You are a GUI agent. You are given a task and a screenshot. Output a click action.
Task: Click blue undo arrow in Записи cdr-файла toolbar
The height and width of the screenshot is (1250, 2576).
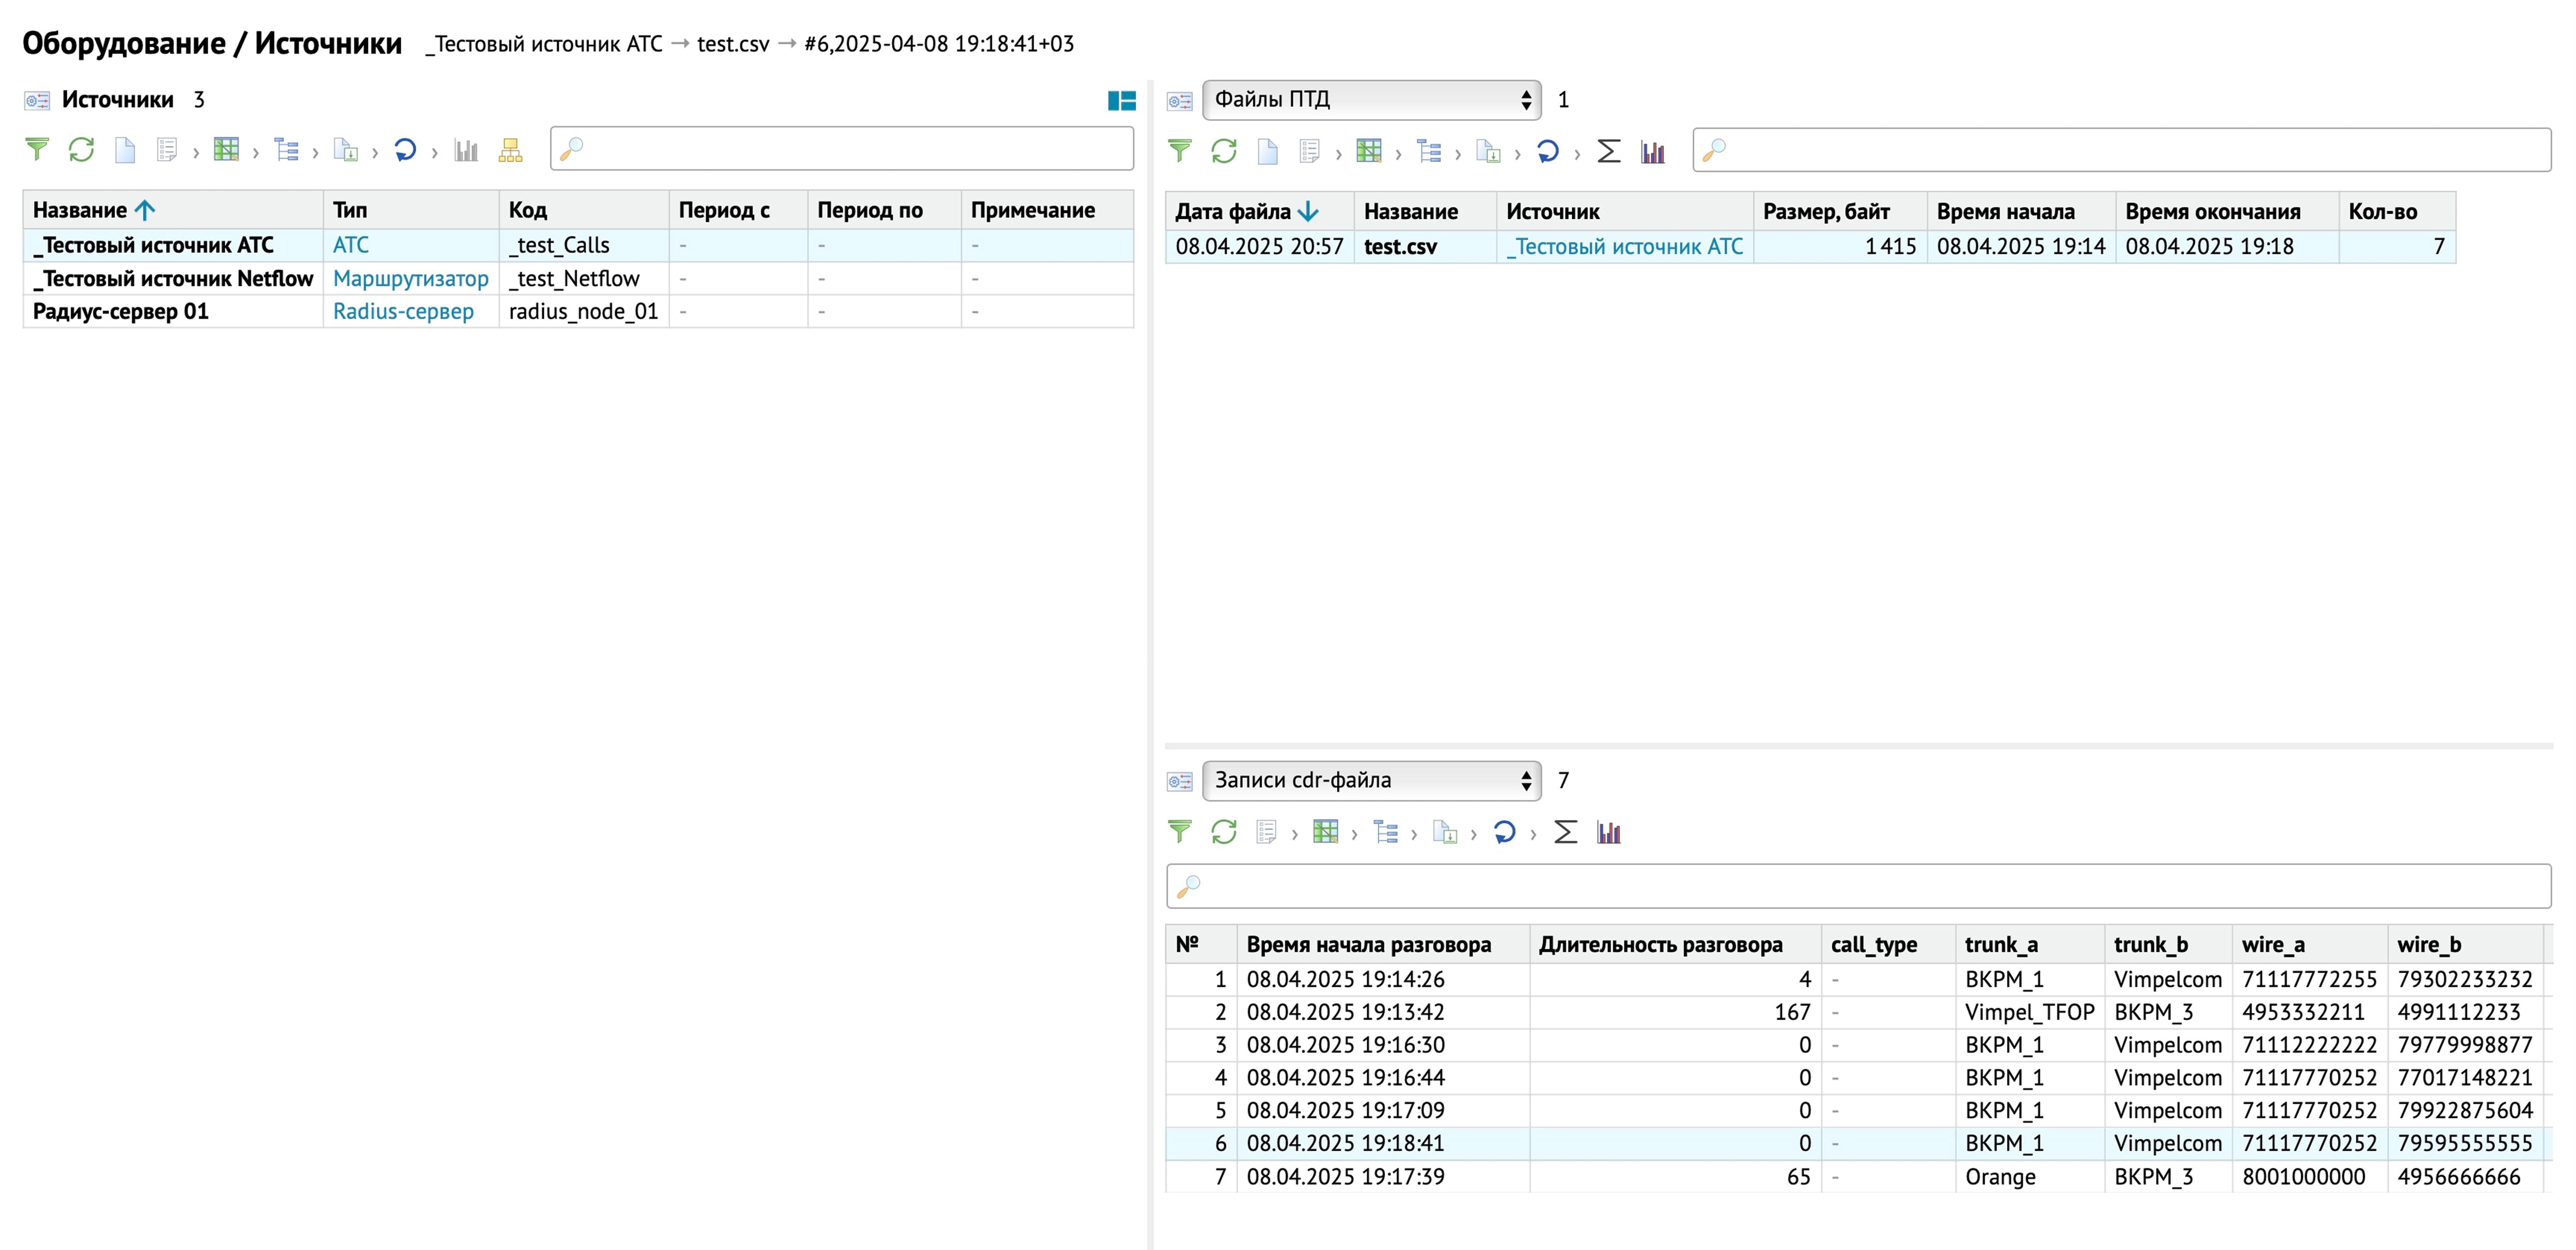(1504, 831)
